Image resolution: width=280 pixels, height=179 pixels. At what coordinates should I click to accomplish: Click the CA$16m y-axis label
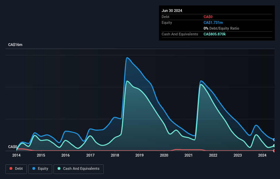tap(15, 45)
